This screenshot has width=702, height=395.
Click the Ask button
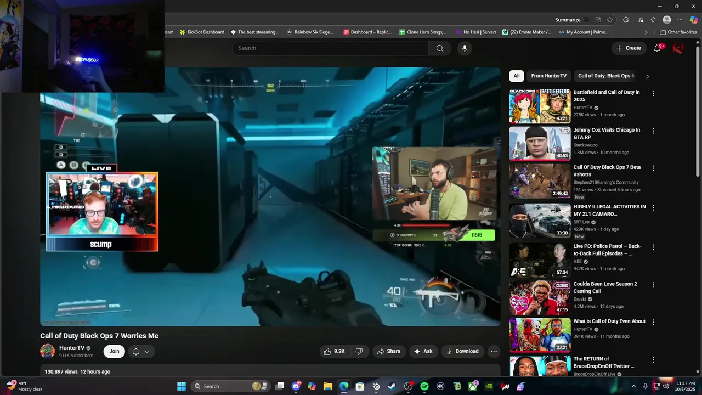tap(423, 351)
